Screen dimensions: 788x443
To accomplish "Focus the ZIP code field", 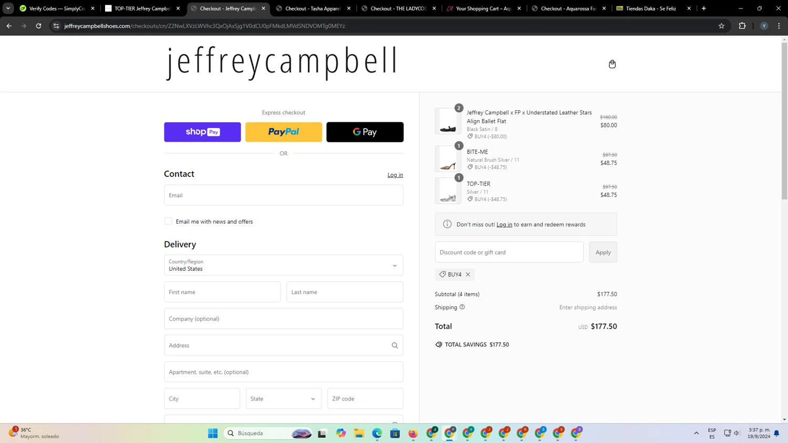I will pyautogui.click(x=365, y=398).
